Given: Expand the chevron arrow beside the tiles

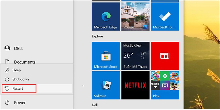Looking at the screenshot, I should point(83,85).
